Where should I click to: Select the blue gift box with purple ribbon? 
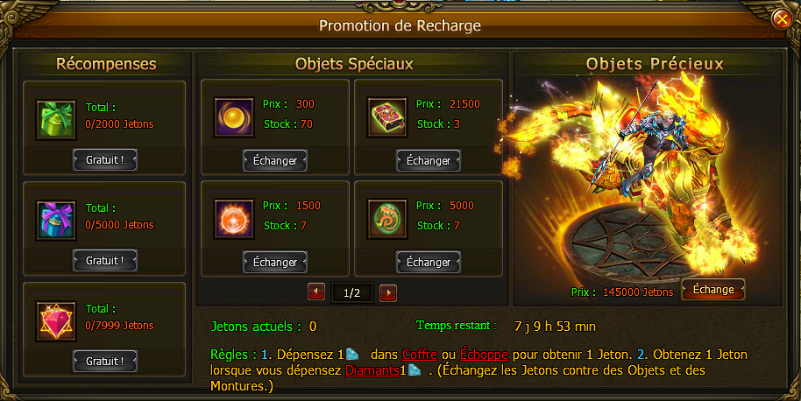(x=56, y=221)
